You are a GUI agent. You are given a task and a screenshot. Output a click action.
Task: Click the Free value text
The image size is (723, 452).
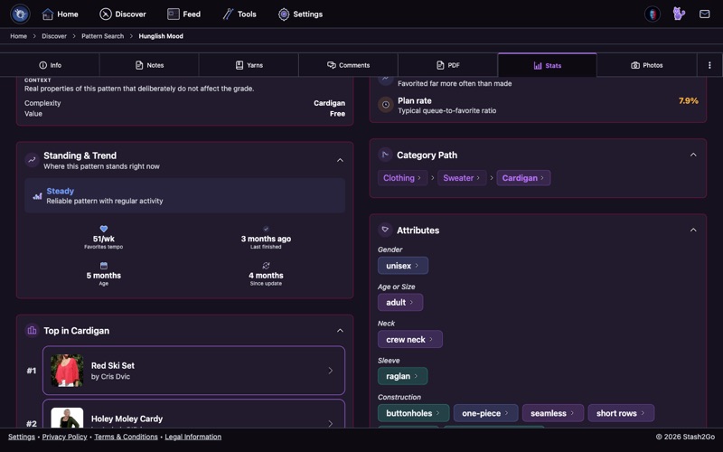click(x=337, y=114)
